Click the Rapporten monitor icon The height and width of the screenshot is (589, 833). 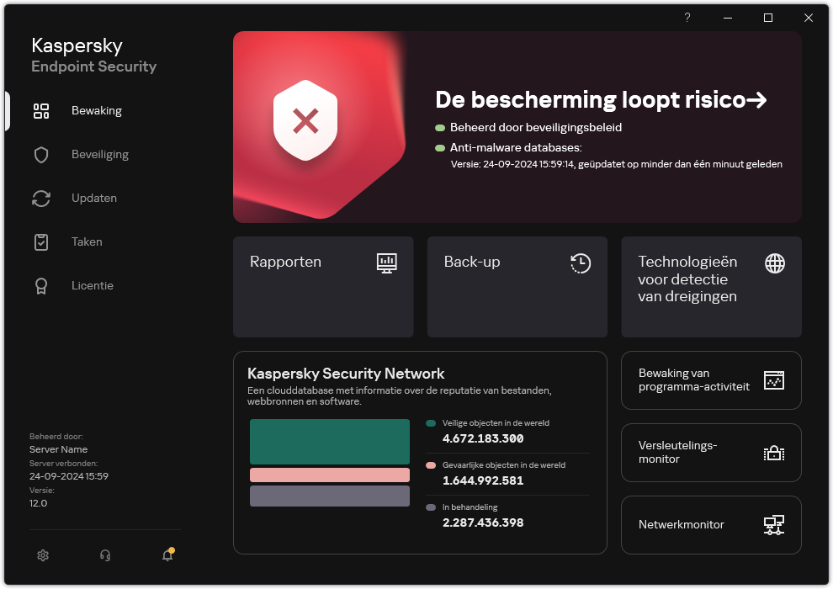click(x=386, y=263)
